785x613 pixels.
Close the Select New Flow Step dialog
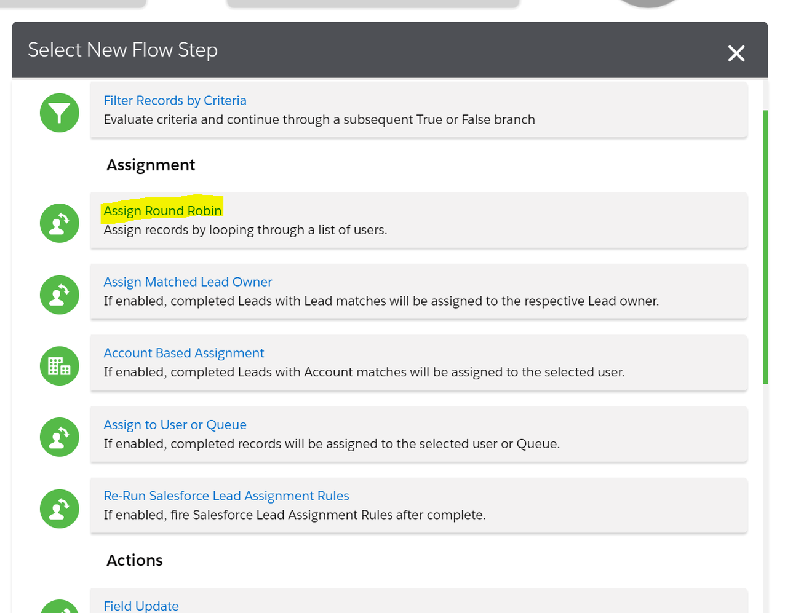tap(736, 53)
